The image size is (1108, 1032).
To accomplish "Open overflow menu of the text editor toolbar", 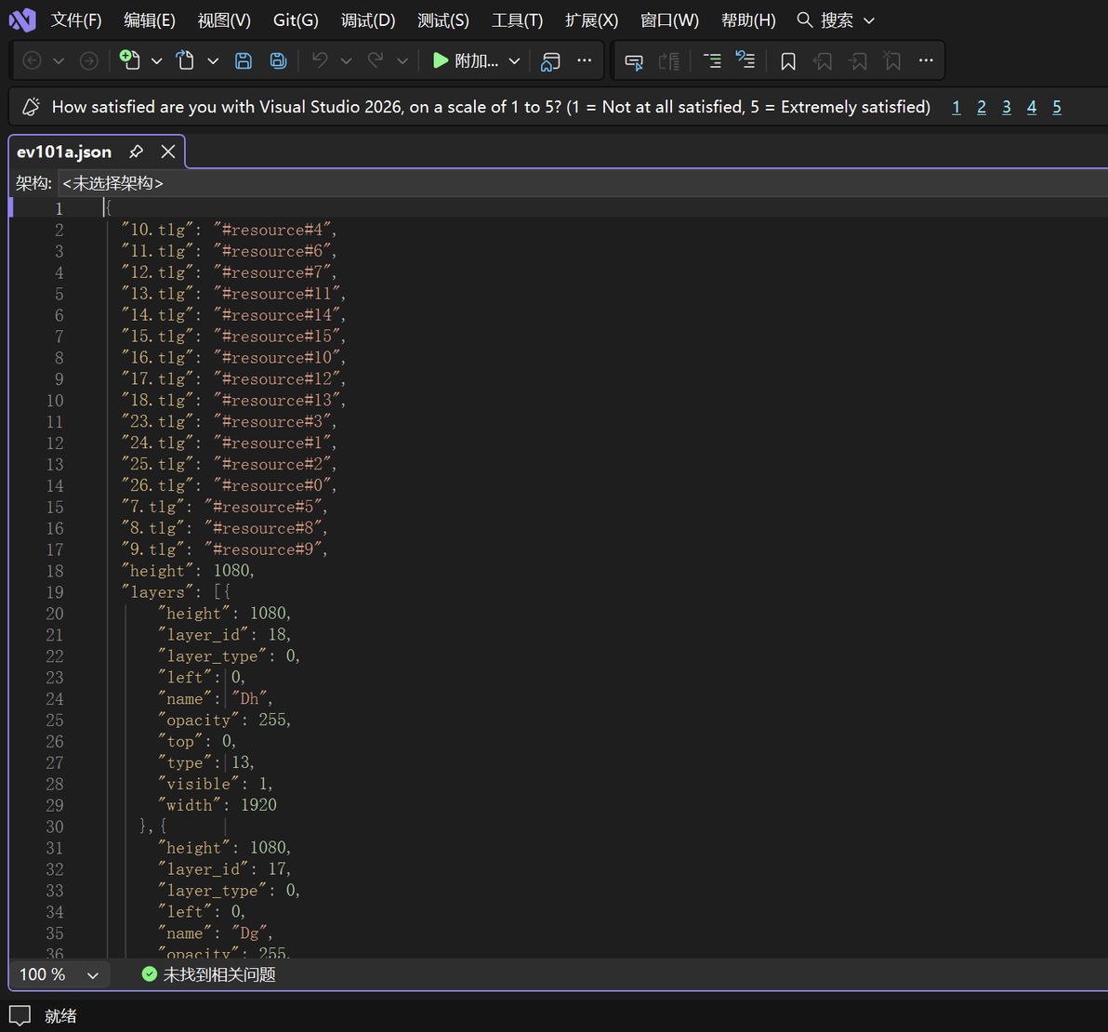I will pos(927,60).
